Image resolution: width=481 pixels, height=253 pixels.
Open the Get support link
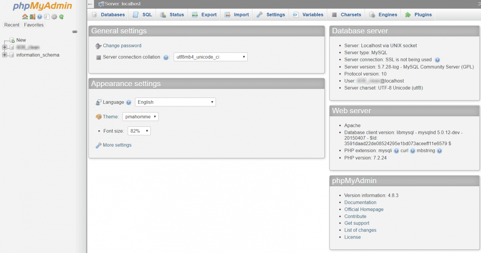tap(357, 223)
